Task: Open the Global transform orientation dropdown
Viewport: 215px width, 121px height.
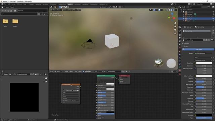Action: 104,7
